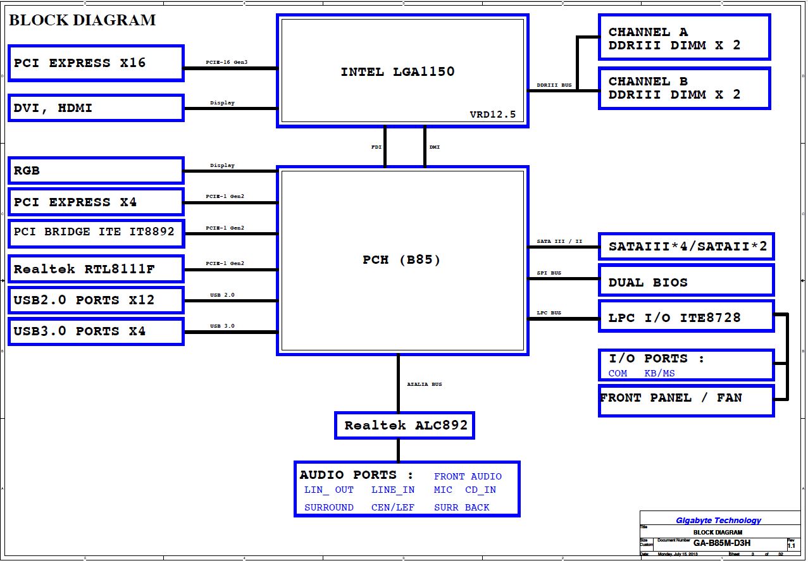Viewport: 808px width, 563px height.
Task: Select the DVI, HDMI display block
Action: 96,108
